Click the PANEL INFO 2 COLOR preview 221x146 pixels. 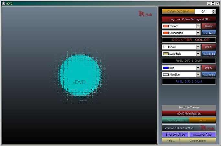click(x=189, y=82)
